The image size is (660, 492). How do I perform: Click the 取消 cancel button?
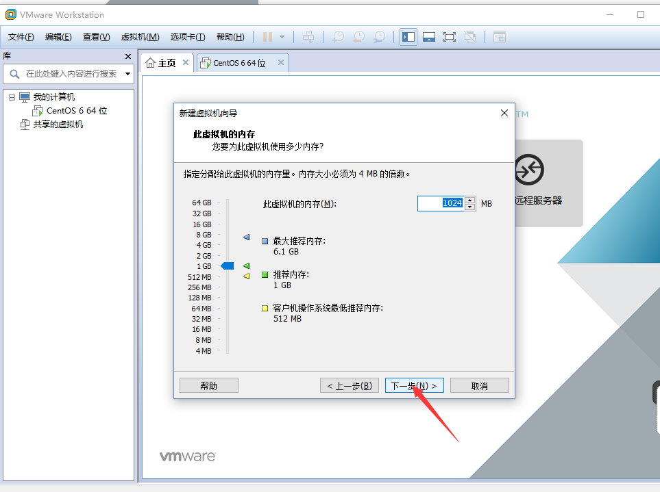click(x=480, y=386)
